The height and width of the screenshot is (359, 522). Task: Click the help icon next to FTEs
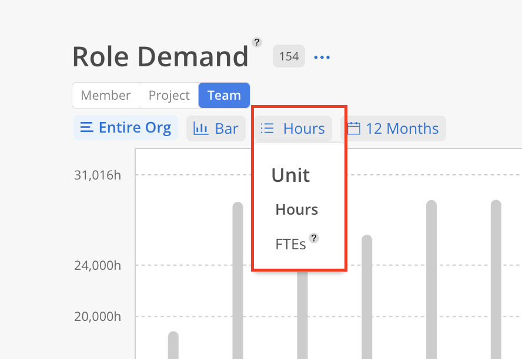314,238
